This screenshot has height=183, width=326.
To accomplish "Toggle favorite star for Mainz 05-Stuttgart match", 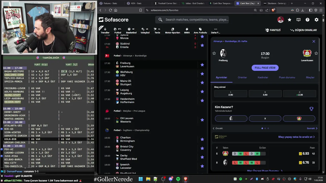I will [202, 83].
